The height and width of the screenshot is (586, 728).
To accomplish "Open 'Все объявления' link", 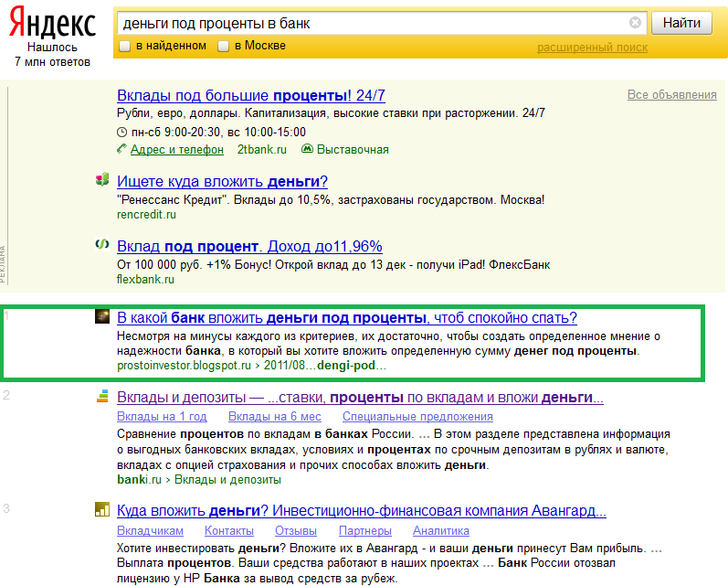I will coord(671,94).
